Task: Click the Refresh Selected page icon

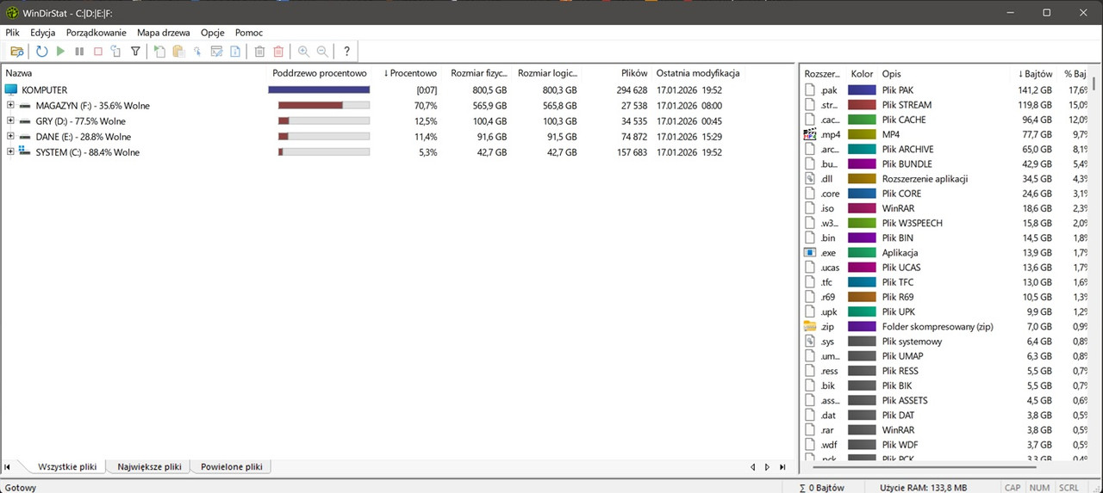Action: (115, 52)
